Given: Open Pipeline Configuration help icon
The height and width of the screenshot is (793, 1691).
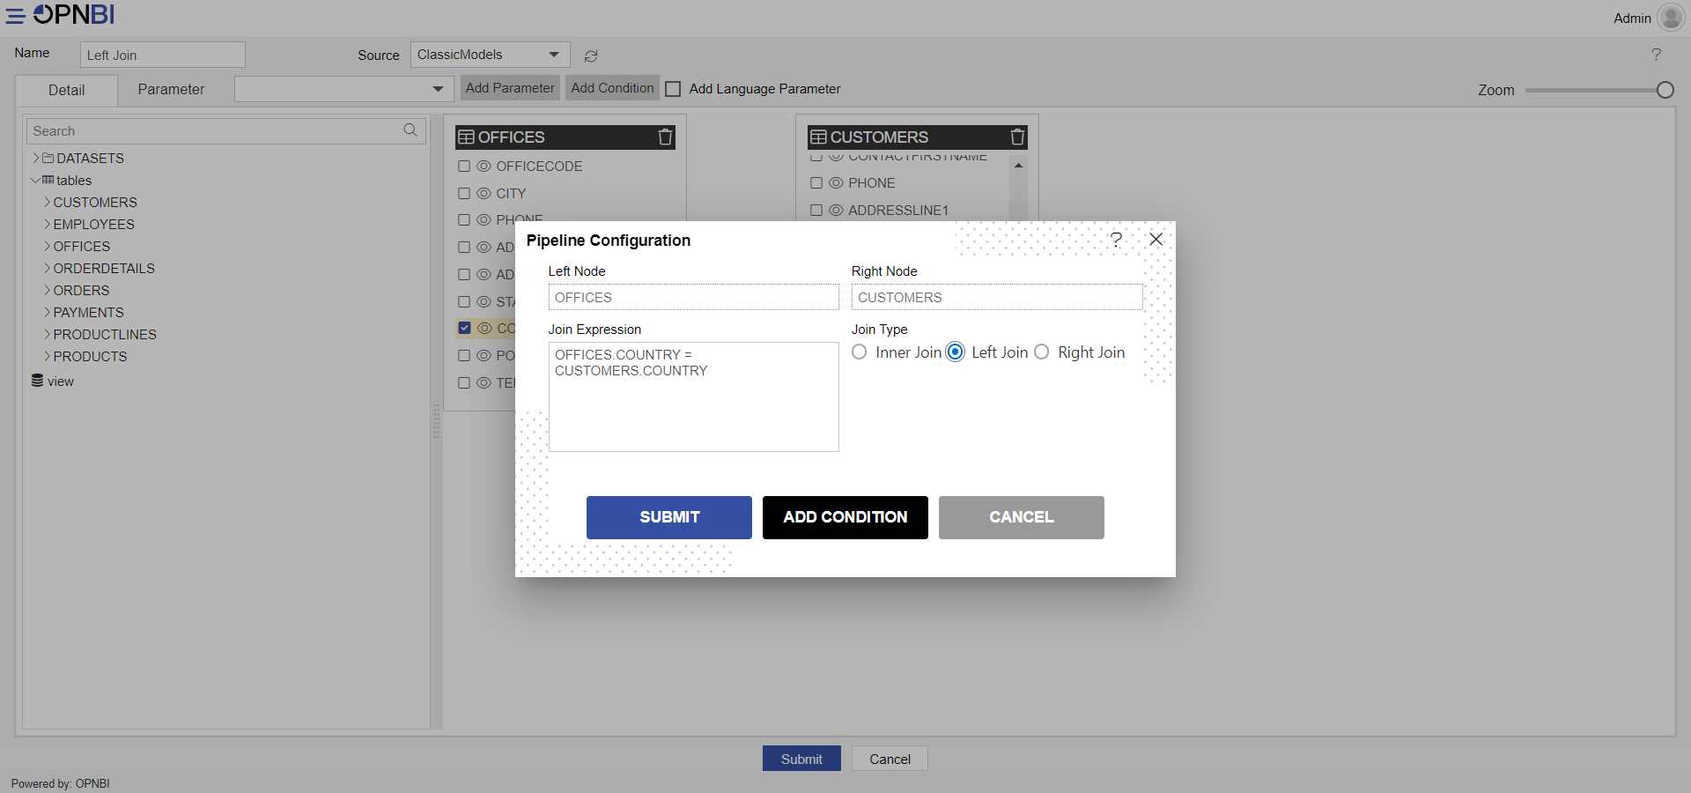Looking at the screenshot, I should (x=1116, y=239).
